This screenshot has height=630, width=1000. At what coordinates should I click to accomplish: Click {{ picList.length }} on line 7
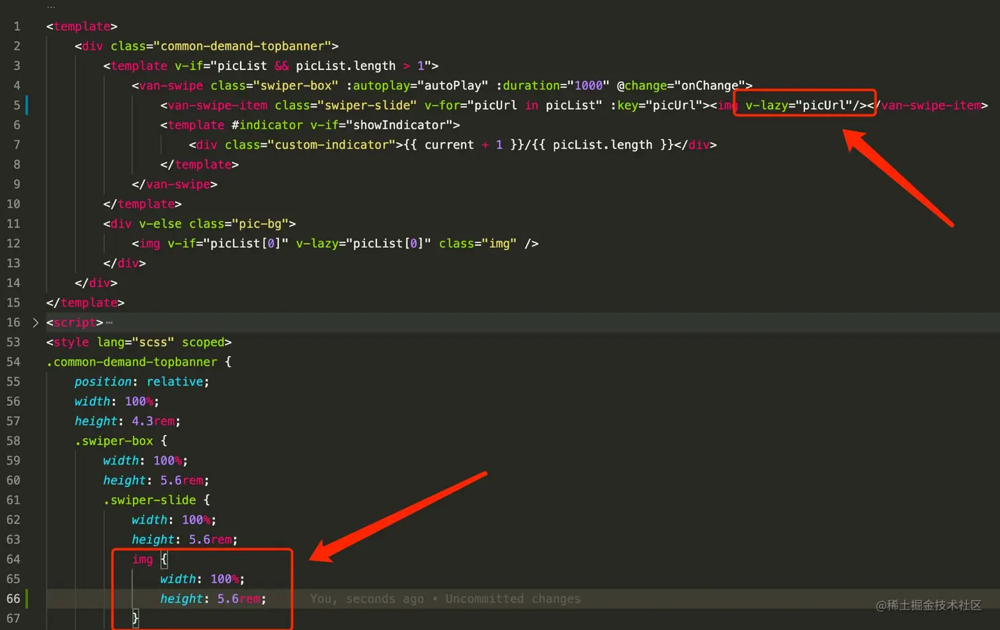pyautogui.click(x=603, y=145)
